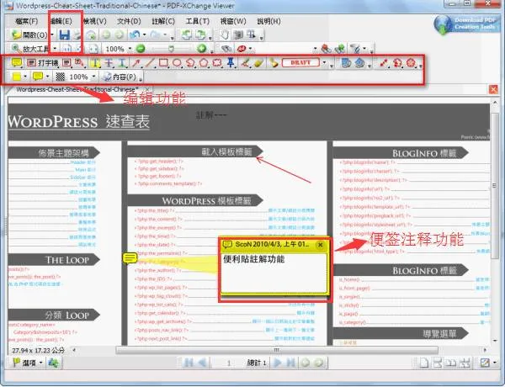Viewport: 505px width, 387px height.
Task: Open the 檔案(F) menu
Action: 27,21
